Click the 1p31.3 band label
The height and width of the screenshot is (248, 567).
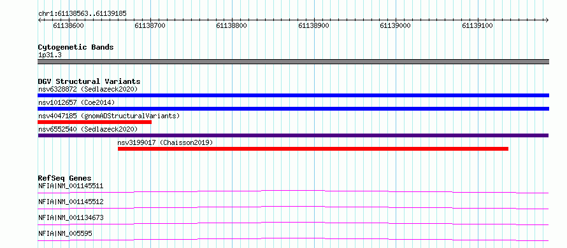point(50,55)
